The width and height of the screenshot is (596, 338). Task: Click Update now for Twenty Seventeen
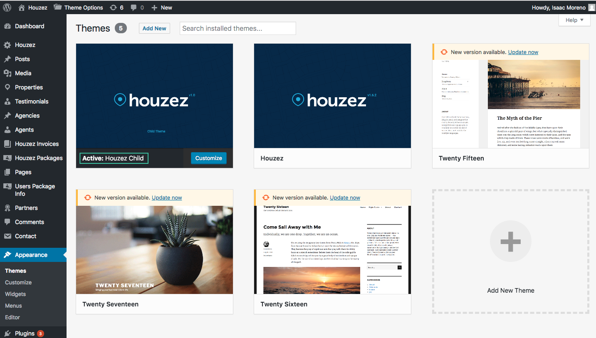(x=167, y=197)
